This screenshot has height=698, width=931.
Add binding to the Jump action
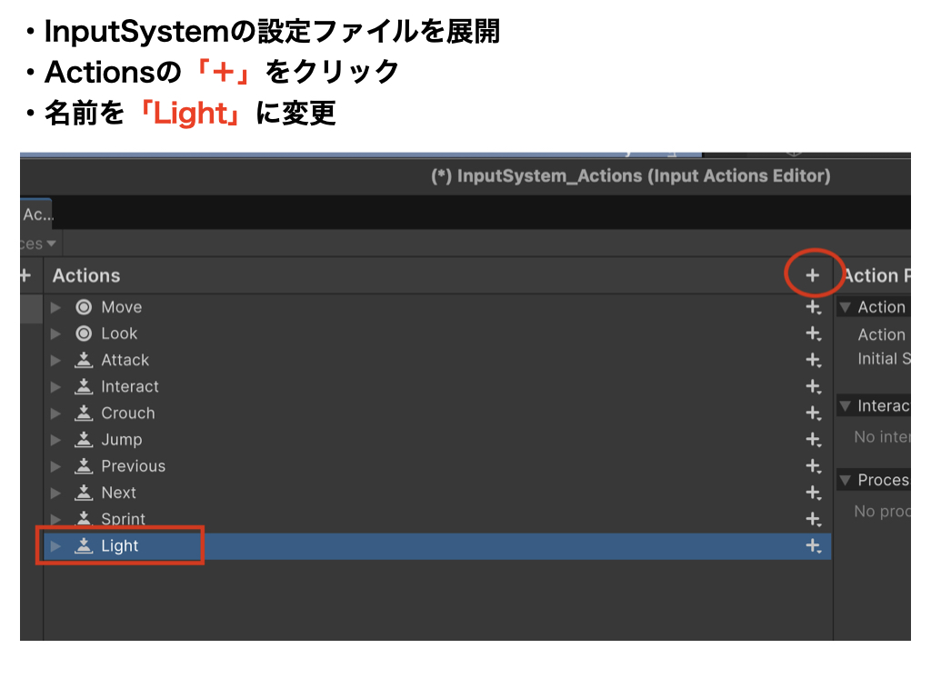(x=813, y=439)
